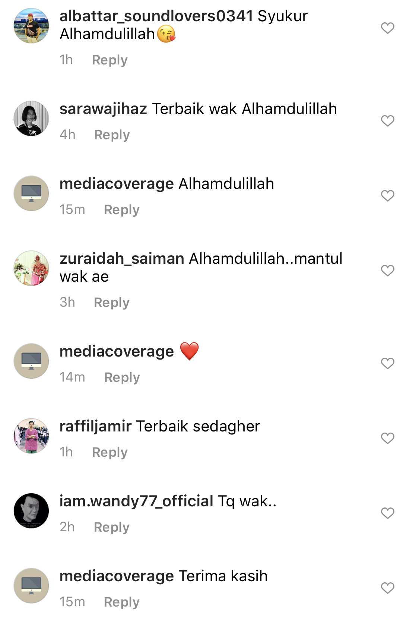Image resolution: width=419 pixels, height=617 pixels.
Task: View zuraidah_saiman's profile photo
Action: (31, 268)
